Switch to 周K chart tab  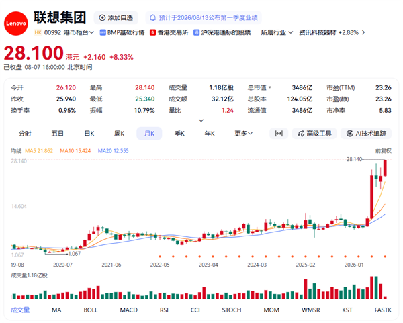(x=120, y=134)
